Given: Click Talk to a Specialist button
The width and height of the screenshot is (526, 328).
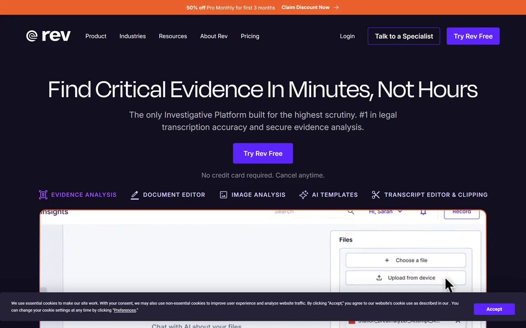Looking at the screenshot, I should [x=404, y=36].
